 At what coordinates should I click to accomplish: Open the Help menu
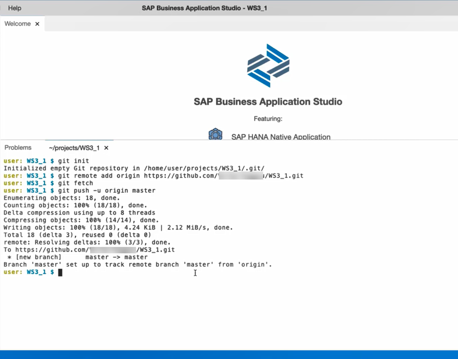[x=15, y=8]
